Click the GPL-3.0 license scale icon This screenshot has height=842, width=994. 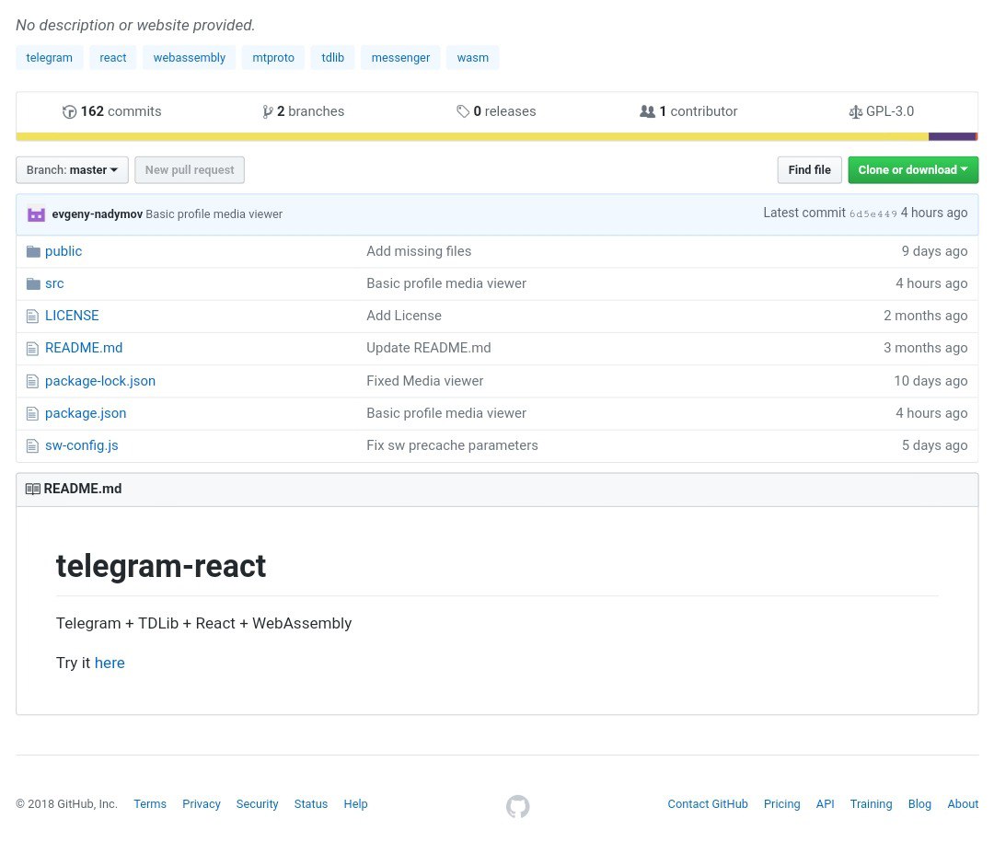tap(855, 111)
